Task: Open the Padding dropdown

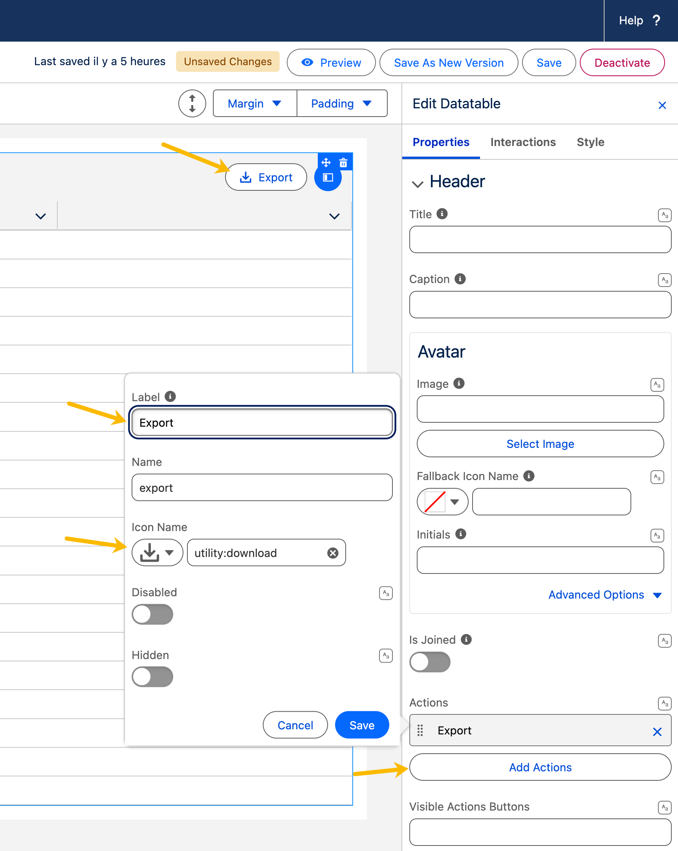Action: 341,104
